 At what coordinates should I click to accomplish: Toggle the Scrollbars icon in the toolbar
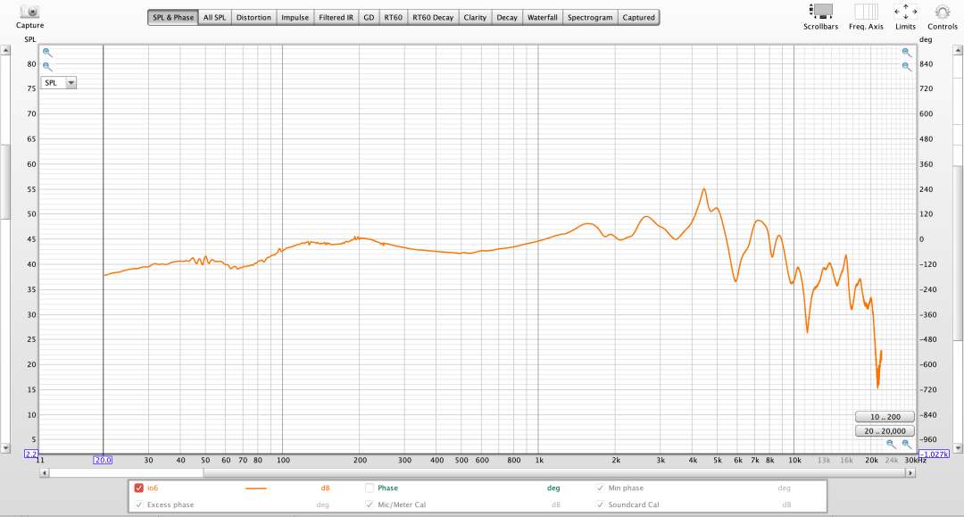click(820, 12)
